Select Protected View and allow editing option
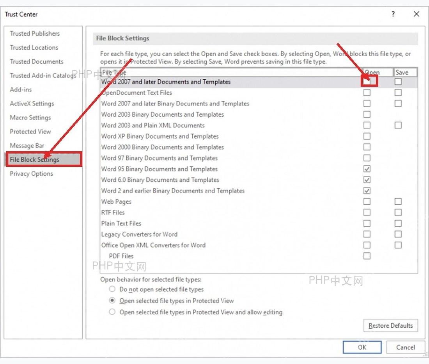This screenshot has width=429, height=364. [112, 312]
